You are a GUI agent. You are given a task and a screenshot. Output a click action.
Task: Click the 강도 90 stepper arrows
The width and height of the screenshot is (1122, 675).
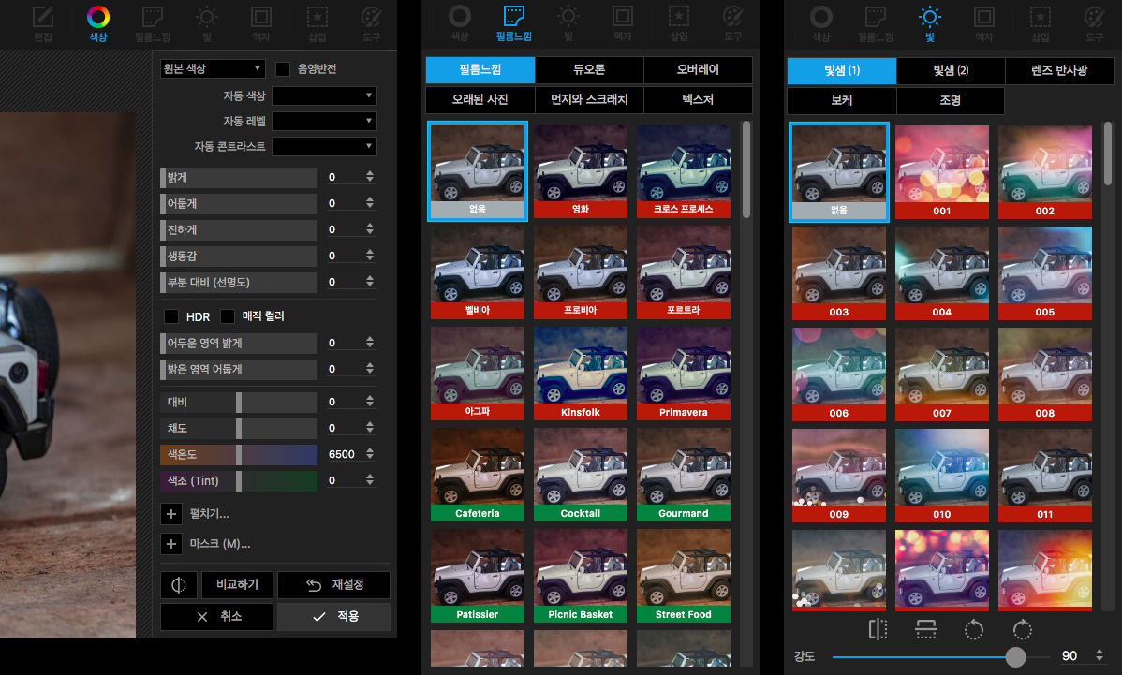click(1100, 655)
